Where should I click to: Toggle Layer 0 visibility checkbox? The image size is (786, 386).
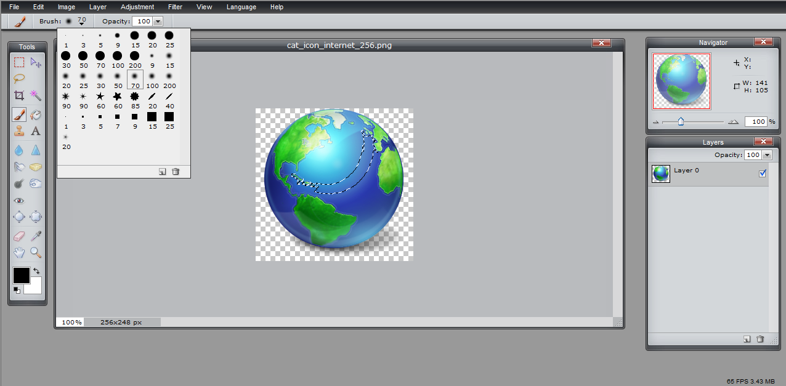pos(763,174)
